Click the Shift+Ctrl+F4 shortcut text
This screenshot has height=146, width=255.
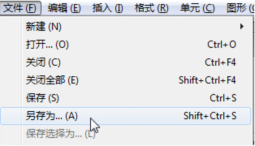(207, 80)
